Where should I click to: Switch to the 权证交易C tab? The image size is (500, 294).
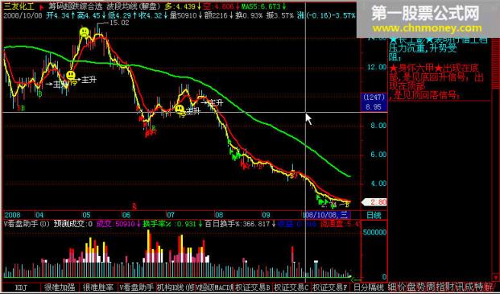291,288
